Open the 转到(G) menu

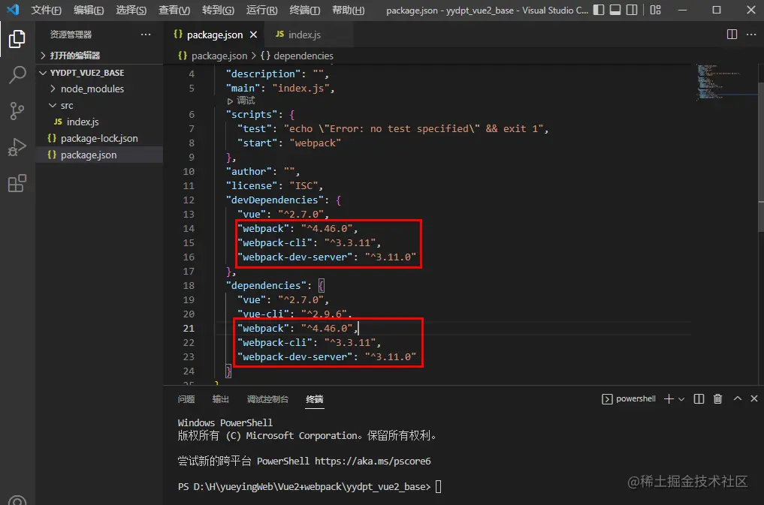pos(218,10)
